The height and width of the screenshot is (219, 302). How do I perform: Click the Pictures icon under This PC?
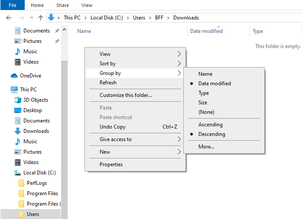click(18, 152)
